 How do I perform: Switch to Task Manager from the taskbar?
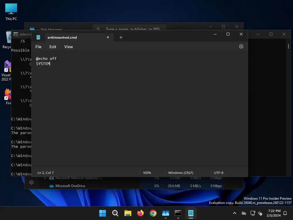click(x=166, y=213)
